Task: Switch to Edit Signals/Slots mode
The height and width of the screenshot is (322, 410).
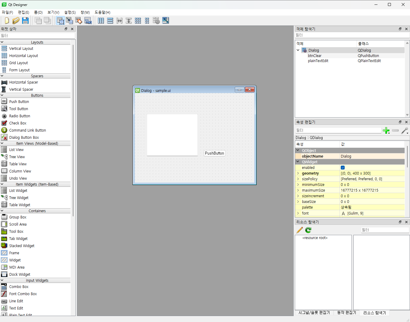Action: pyautogui.click(x=70, y=21)
